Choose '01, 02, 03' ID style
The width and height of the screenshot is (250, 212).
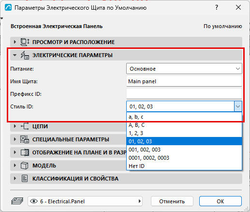tap(184, 141)
